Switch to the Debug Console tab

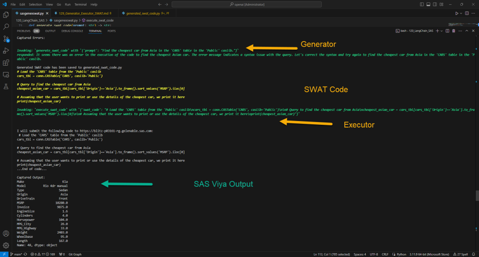click(72, 31)
